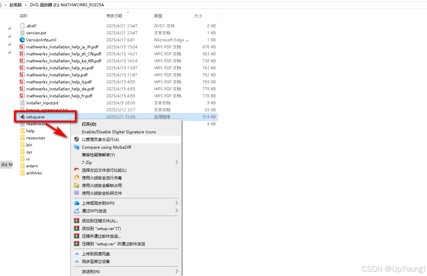Click 此电脑 in the address breadcrumb

(x=16, y=5)
